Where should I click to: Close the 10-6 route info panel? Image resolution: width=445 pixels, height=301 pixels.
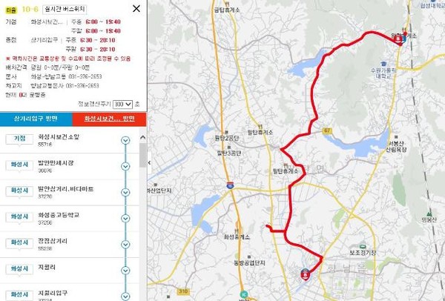point(136,8)
